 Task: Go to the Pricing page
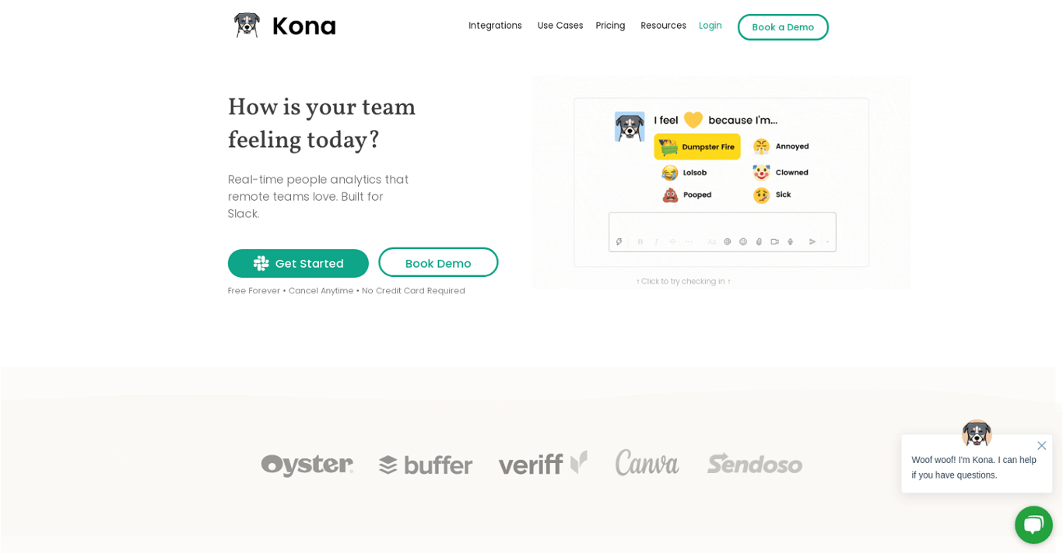(611, 26)
